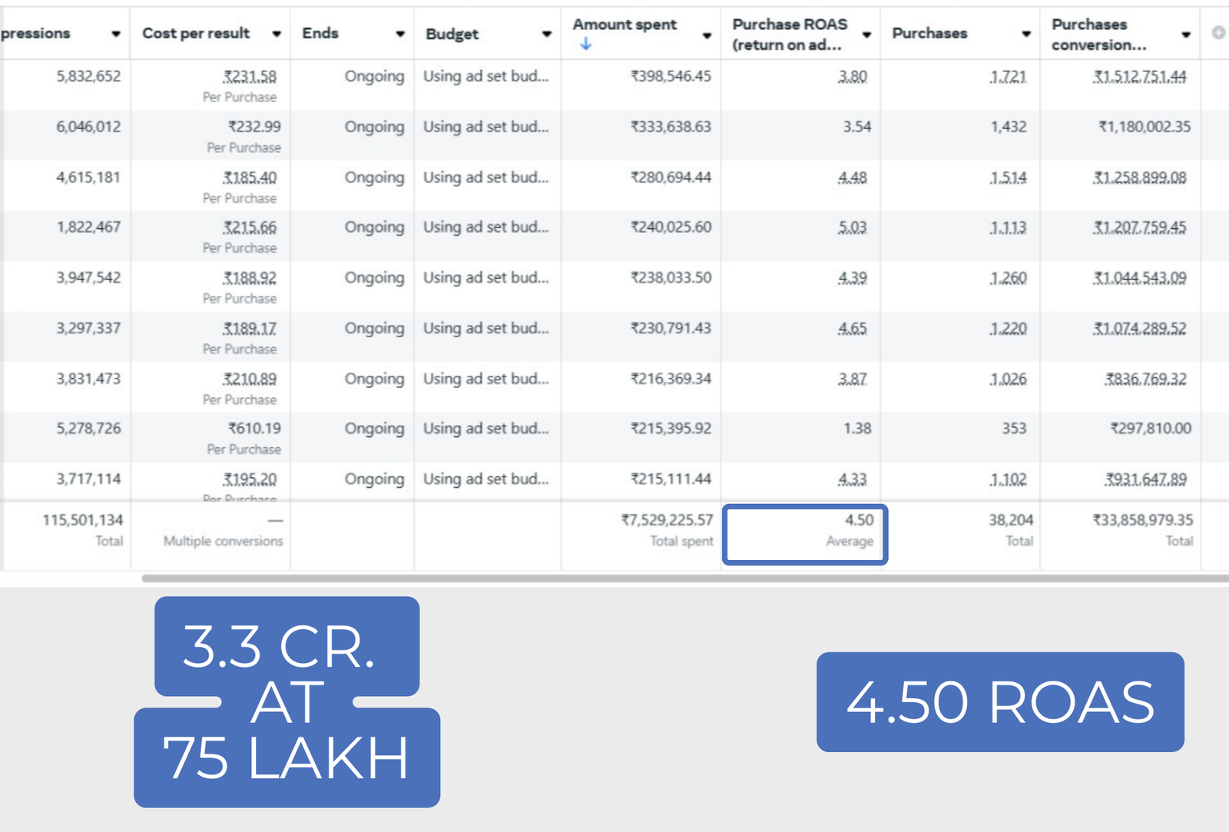Open the Purchases conversion value column dropdown
This screenshot has height=832, width=1229.
coord(1186,35)
